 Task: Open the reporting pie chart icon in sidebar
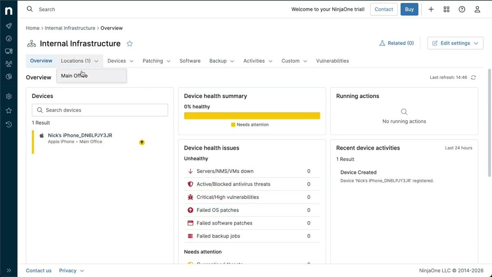pyautogui.click(x=9, y=76)
